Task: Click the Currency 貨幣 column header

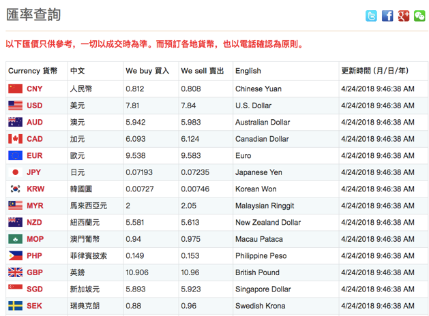Action: point(33,71)
